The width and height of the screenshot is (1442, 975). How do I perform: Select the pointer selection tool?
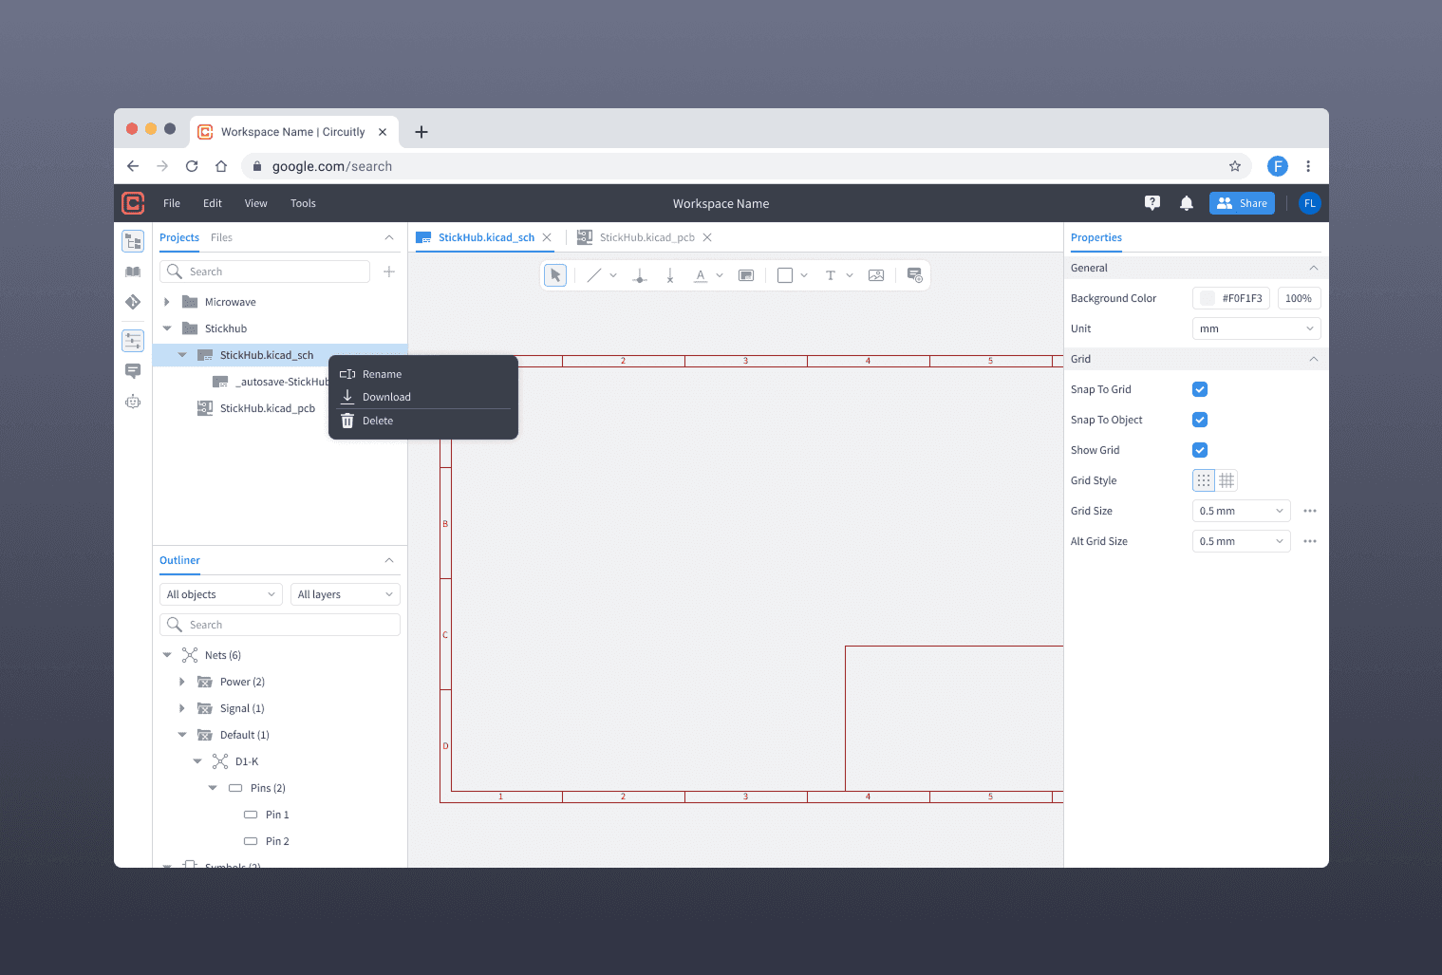(555, 275)
